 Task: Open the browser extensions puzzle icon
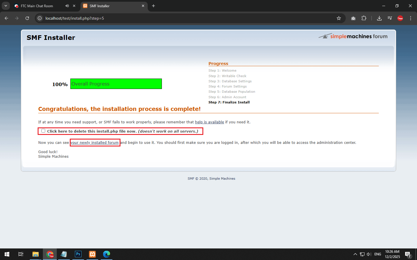(x=364, y=18)
